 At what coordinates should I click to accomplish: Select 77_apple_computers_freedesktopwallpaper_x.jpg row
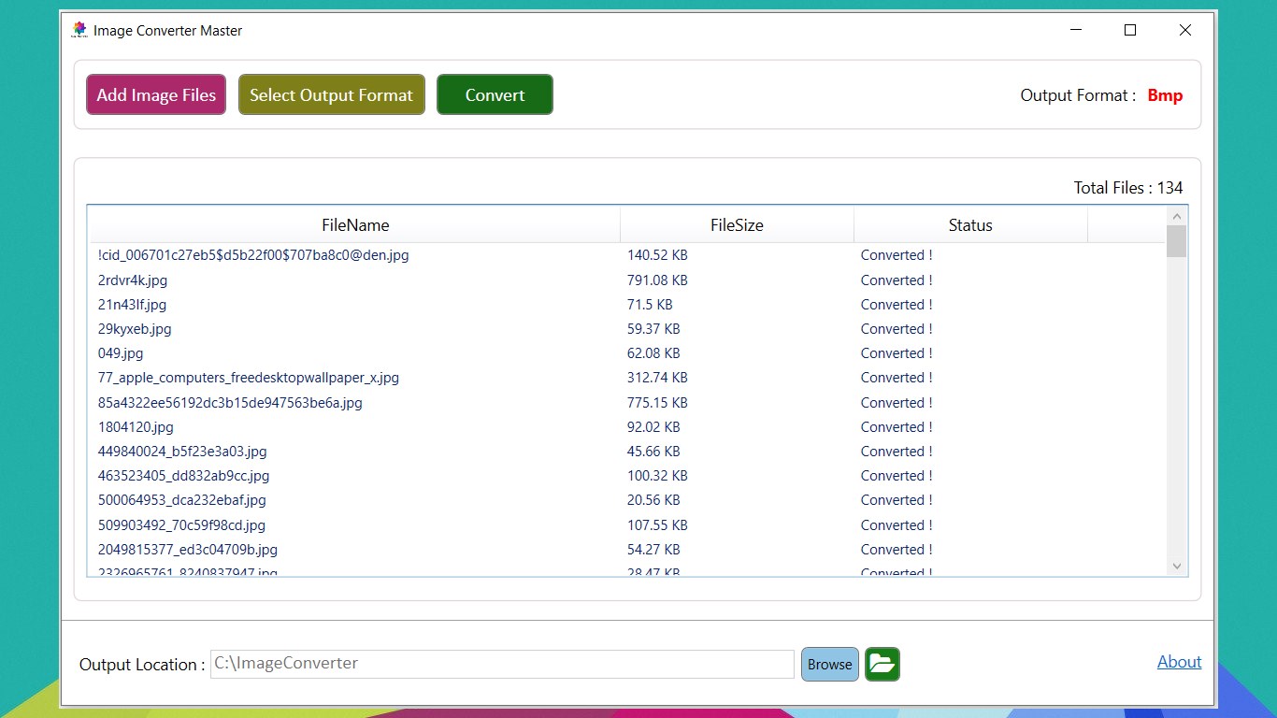[x=627, y=378]
